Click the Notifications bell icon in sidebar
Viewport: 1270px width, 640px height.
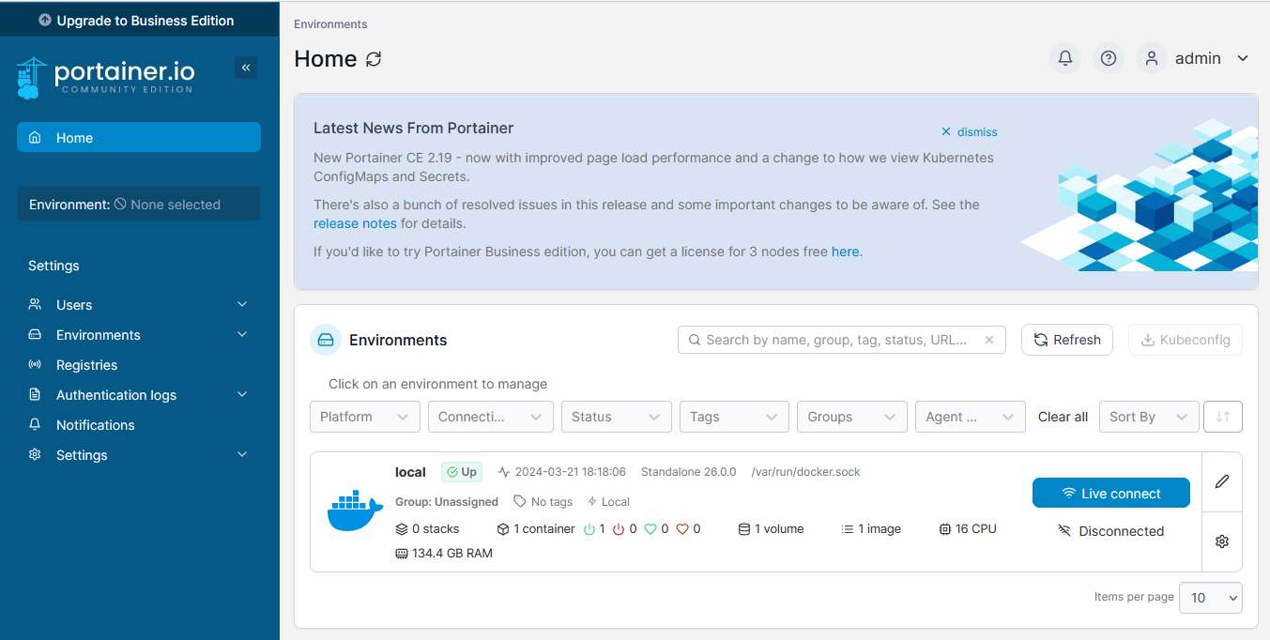pos(35,425)
